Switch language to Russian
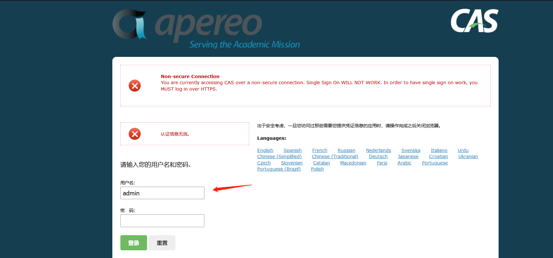Screen dimensions: 553x258 click(x=346, y=150)
